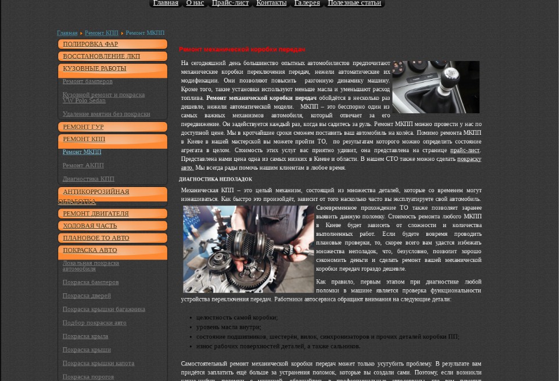
Task: Open the Галерея page
Action: tap(307, 3)
